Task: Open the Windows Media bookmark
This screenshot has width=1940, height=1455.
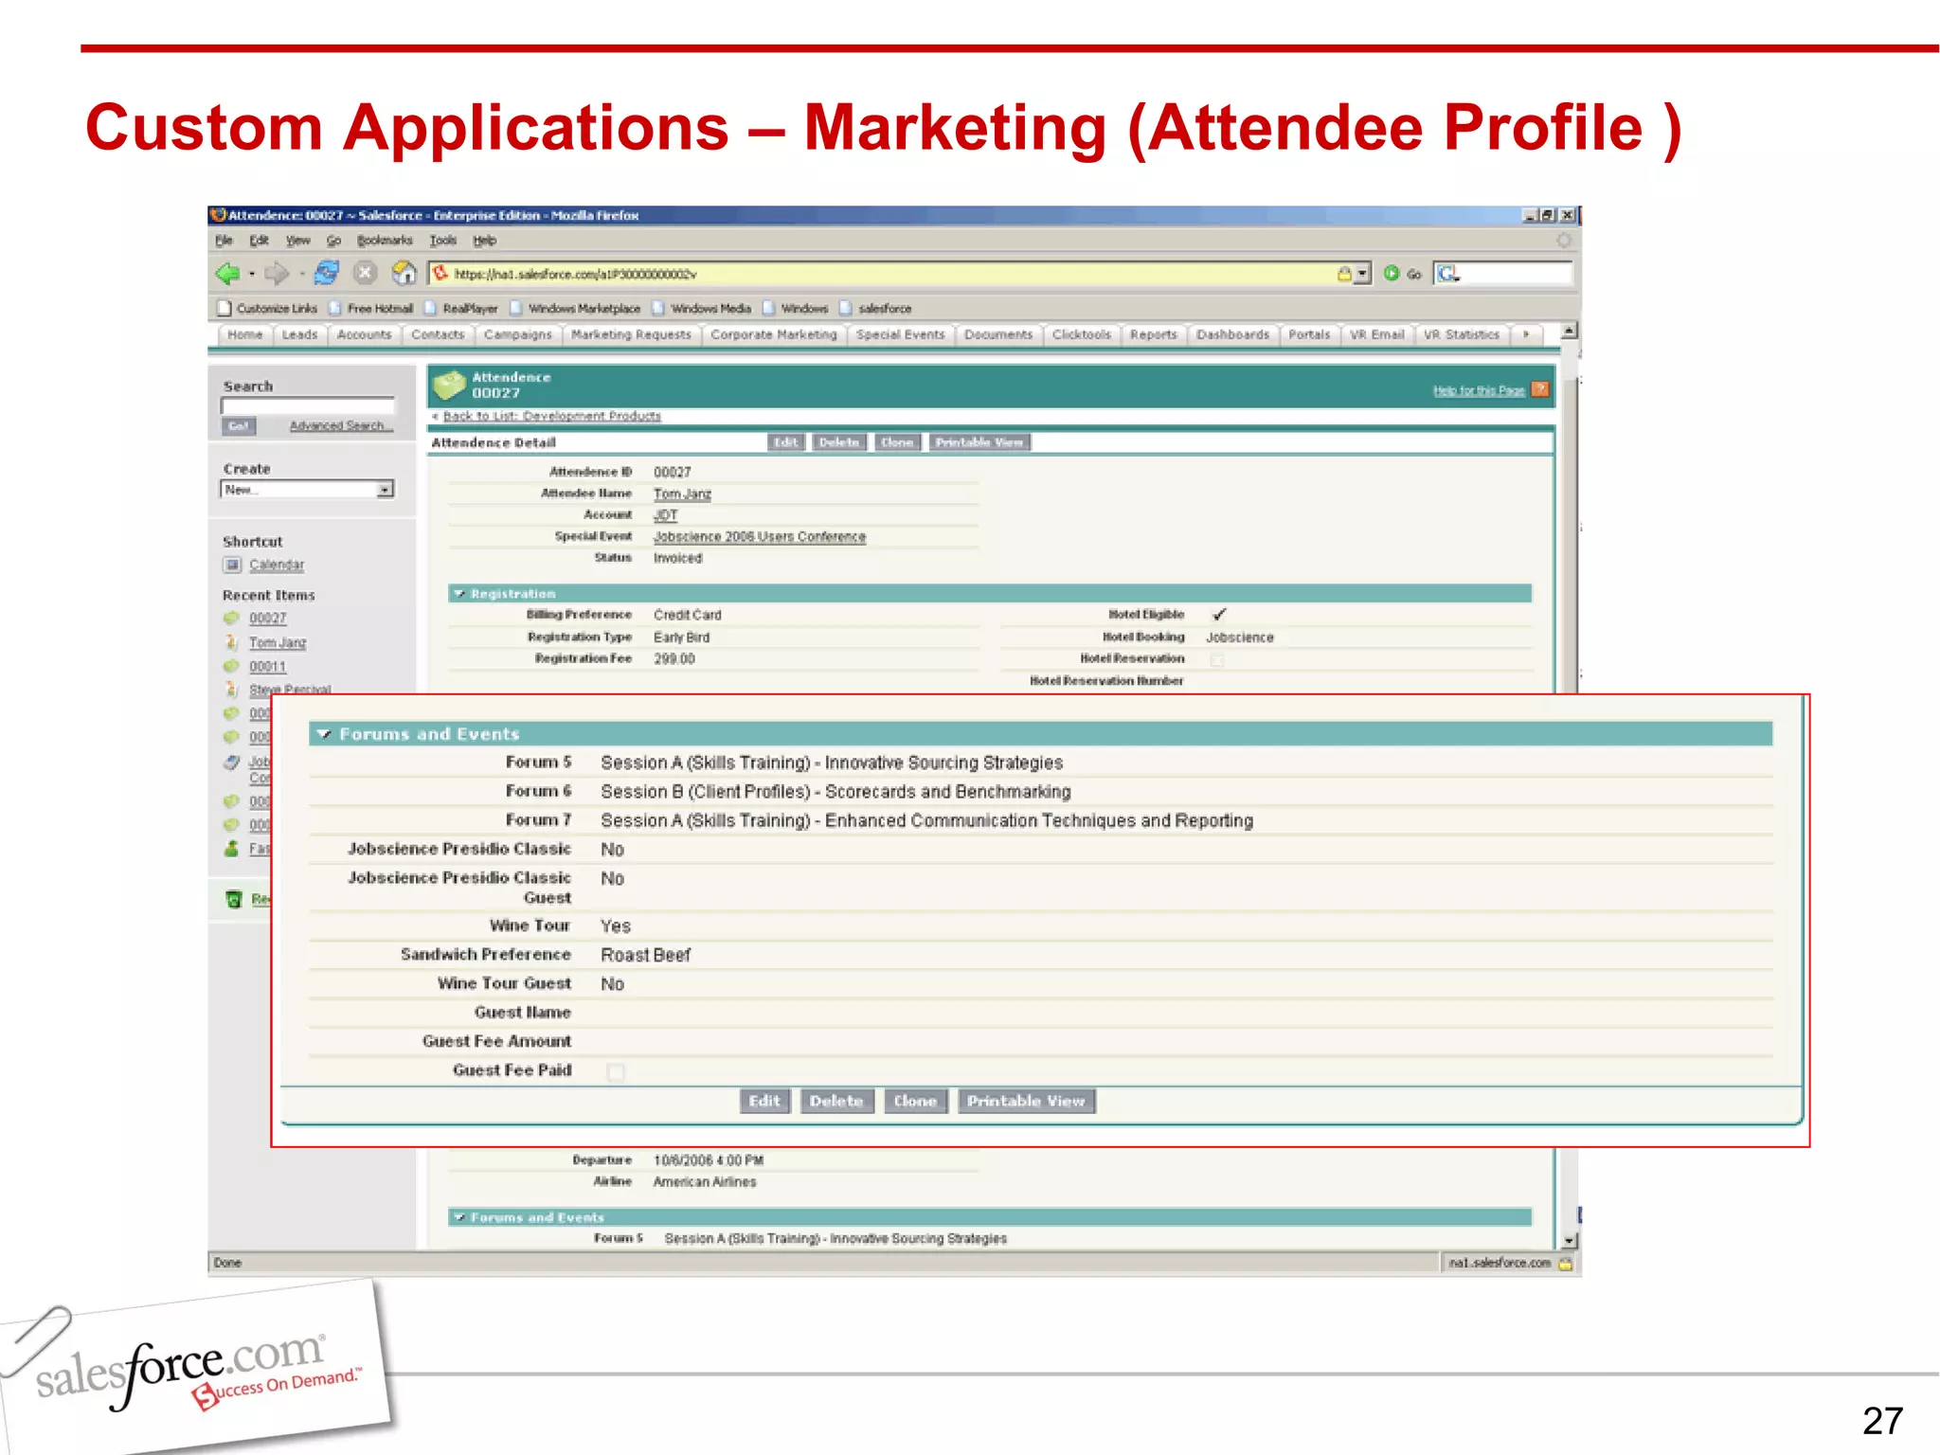Action: point(702,308)
